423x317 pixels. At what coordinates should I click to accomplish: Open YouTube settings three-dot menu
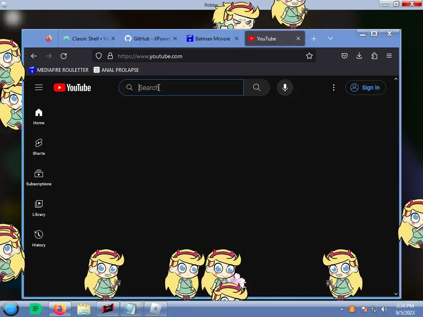pos(334,88)
